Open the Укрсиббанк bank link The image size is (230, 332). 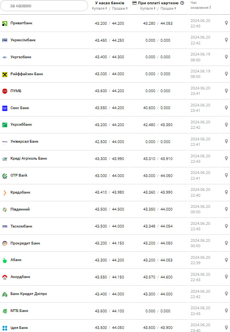pos(21,125)
